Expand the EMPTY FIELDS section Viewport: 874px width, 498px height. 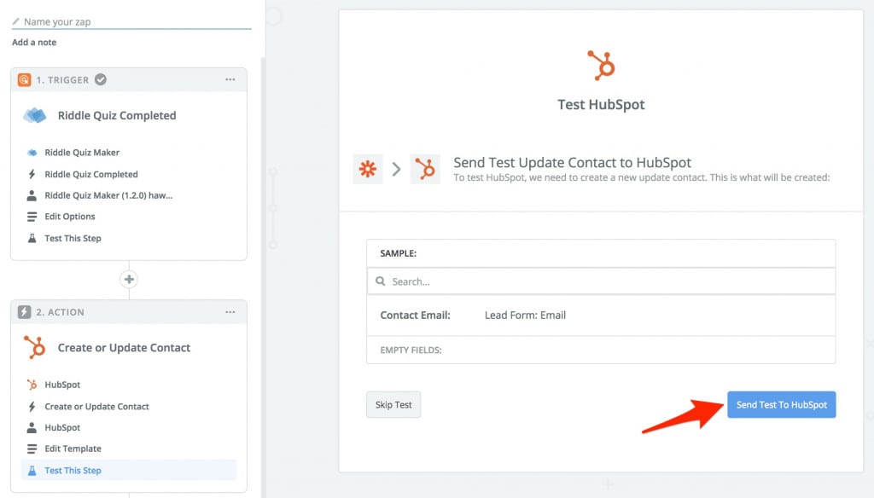tap(601, 350)
